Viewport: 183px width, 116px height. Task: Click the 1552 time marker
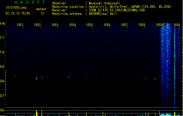(x=37, y=25)
